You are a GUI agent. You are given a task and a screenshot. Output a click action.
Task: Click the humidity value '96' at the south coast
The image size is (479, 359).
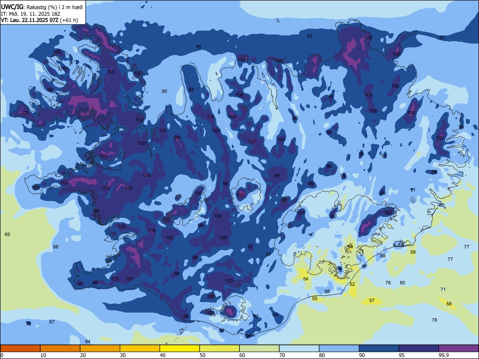pyautogui.click(x=248, y=336)
